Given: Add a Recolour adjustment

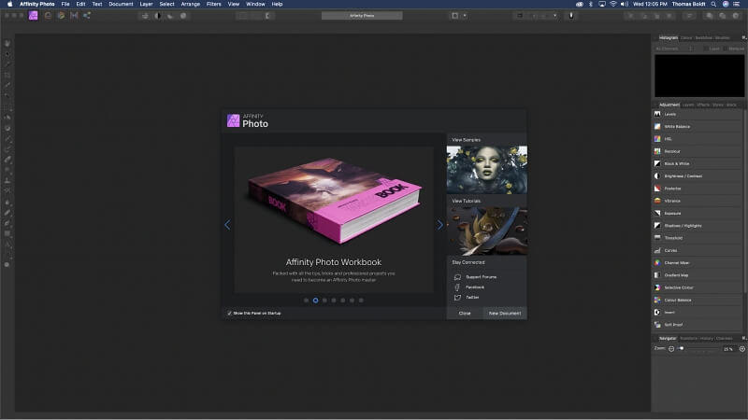Looking at the screenshot, I should click(x=697, y=151).
